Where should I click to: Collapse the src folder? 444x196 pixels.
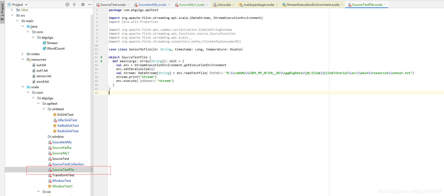point(12,15)
